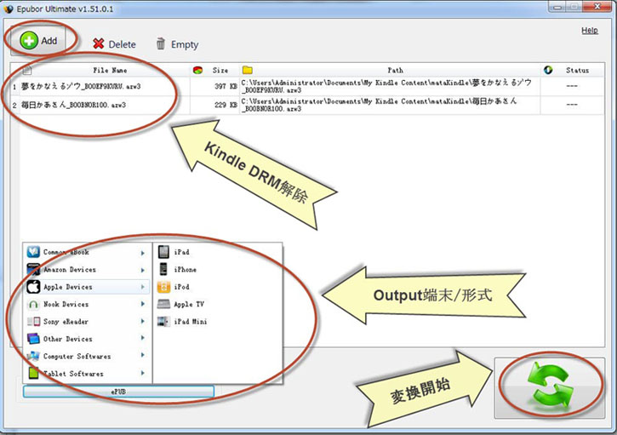The height and width of the screenshot is (435, 617).
Task: Select the file ending _B00EF9KURU.azw3
Action: 81,86
